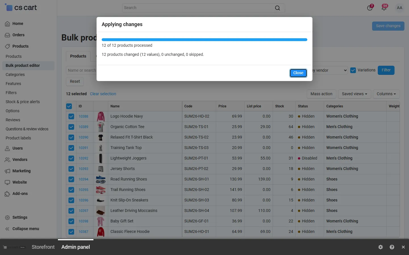Viewport: 409px width, 255px height.
Task: Click the Orders inbox icon
Action: click(7, 35)
